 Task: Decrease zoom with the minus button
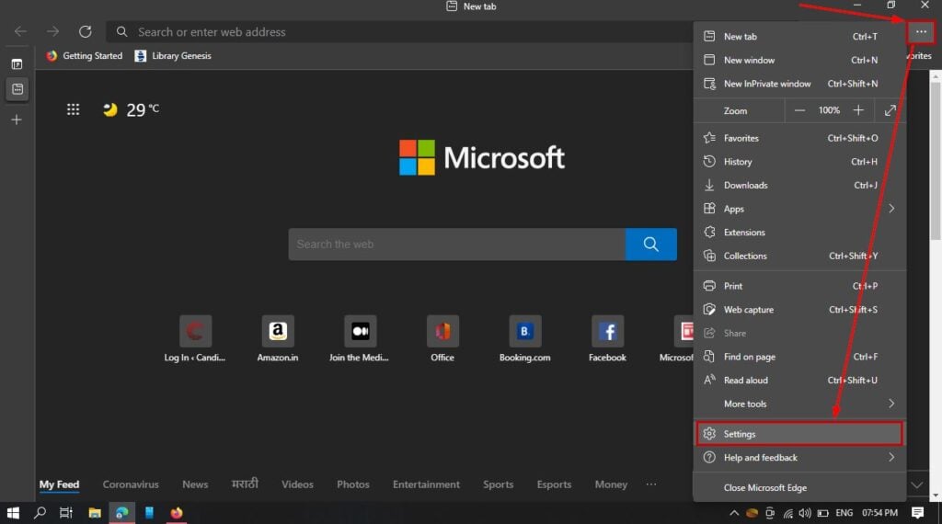(799, 110)
